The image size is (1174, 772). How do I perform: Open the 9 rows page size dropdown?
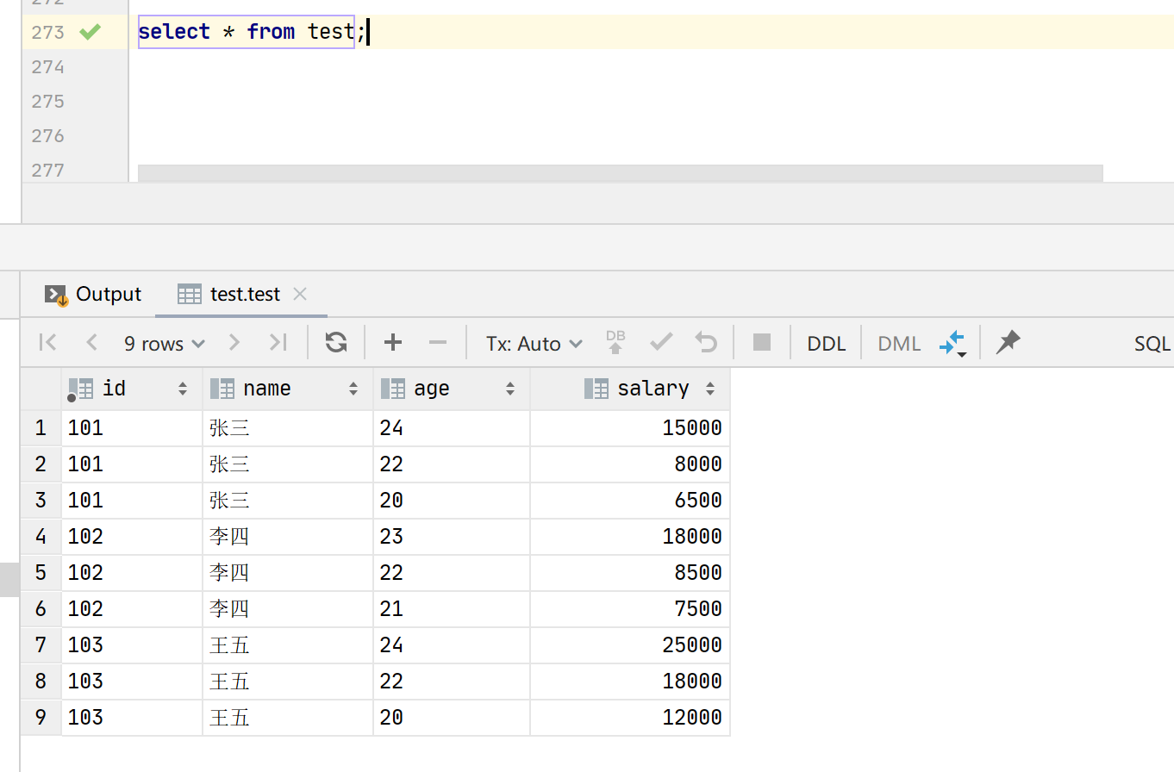click(x=164, y=344)
